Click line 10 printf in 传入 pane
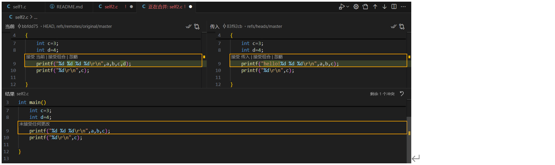Viewport: 555px width, 165px height. [x=268, y=70]
